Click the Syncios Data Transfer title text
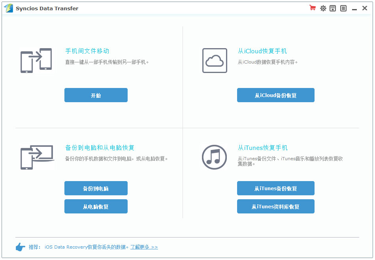The width and height of the screenshot is (375, 260). point(47,8)
